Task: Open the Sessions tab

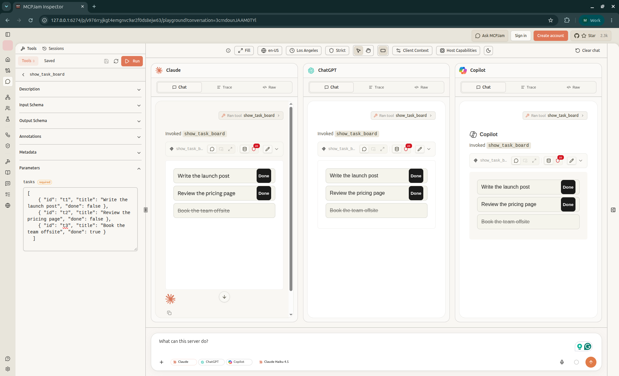Action: pos(53,49)
